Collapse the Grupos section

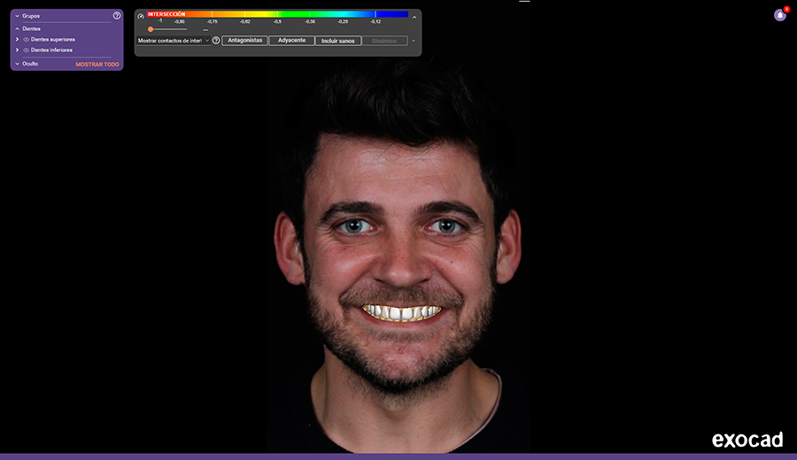(x=17, y=16)
